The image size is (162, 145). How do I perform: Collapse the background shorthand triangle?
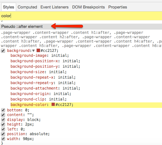pos(33,51)
